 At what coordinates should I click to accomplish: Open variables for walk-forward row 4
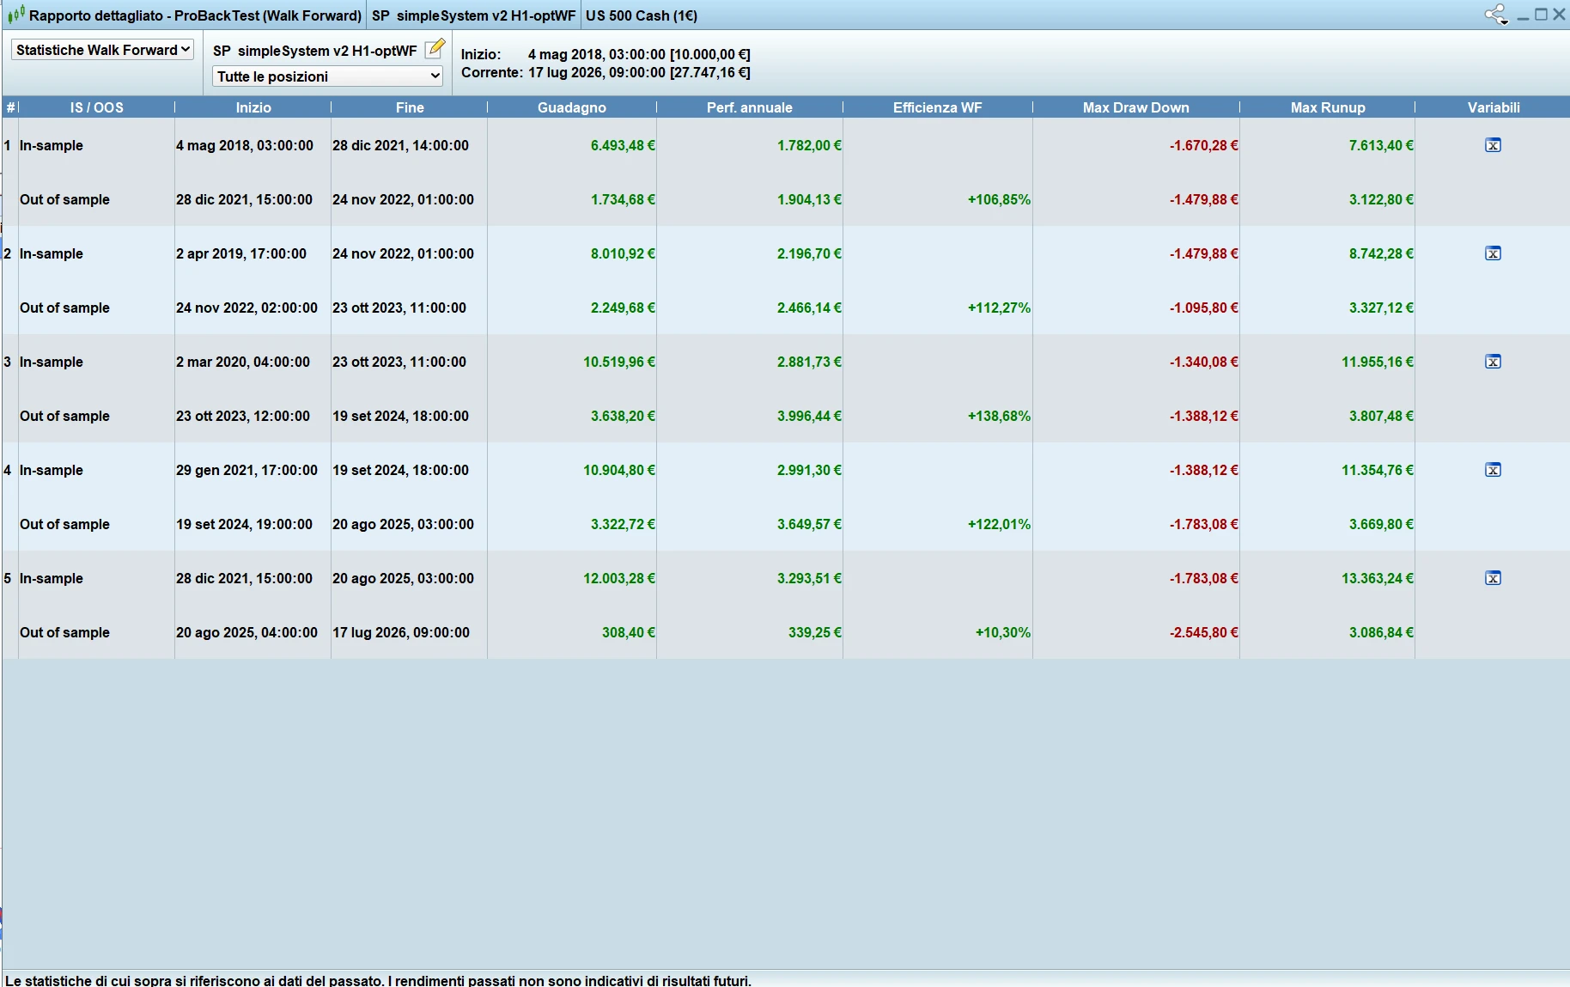click(x=1493, y=470)
